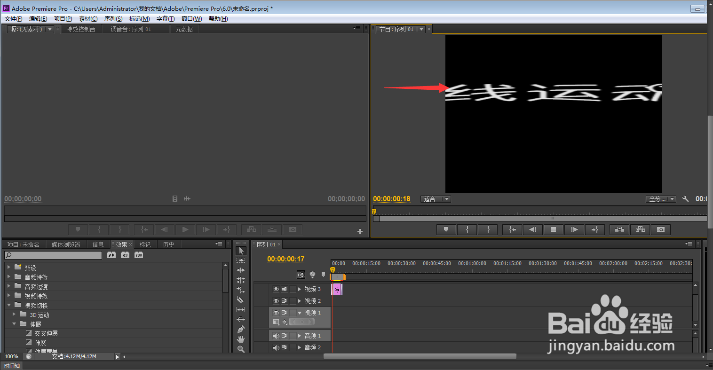
Task: Collapse the 视频切换 folder
Action: click(9, 305)
